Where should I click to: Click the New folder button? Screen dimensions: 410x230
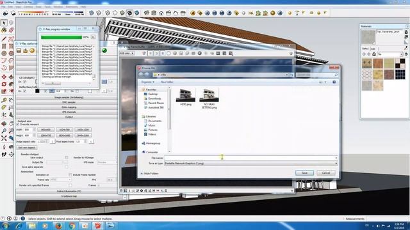coord(167,82)
